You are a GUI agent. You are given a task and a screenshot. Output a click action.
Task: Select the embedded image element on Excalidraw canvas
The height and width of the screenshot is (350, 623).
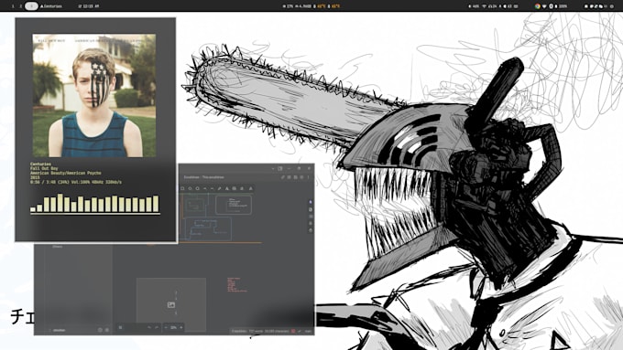171,304
